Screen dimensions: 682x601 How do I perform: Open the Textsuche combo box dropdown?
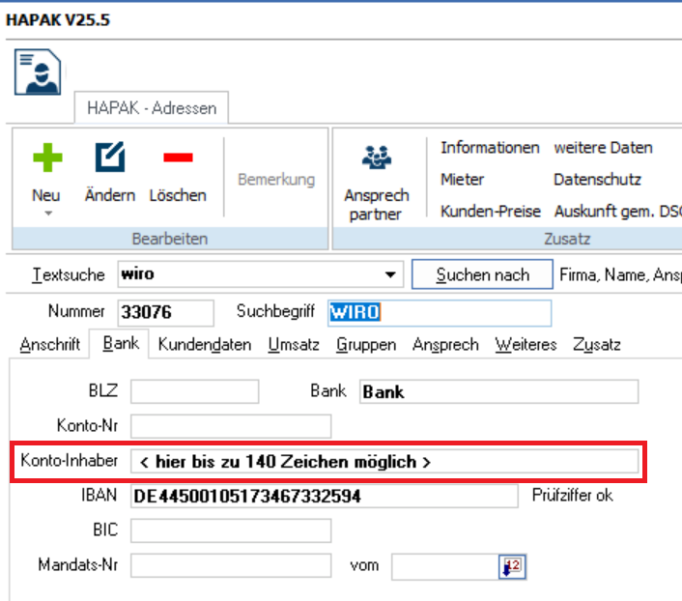390,274
